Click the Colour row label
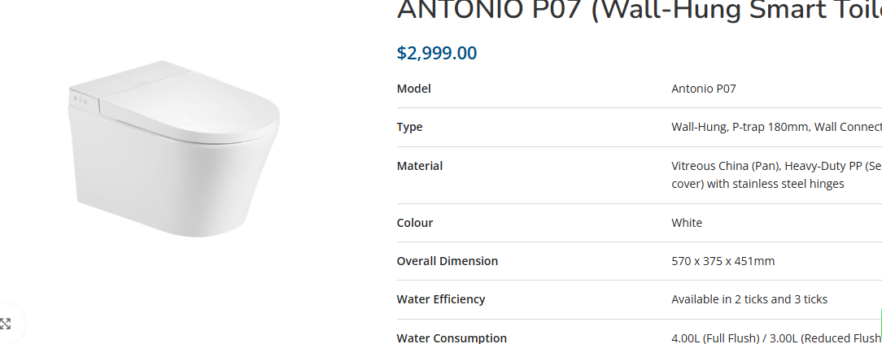The height and width of the screenshot is (344, 882). coord(415,223)
